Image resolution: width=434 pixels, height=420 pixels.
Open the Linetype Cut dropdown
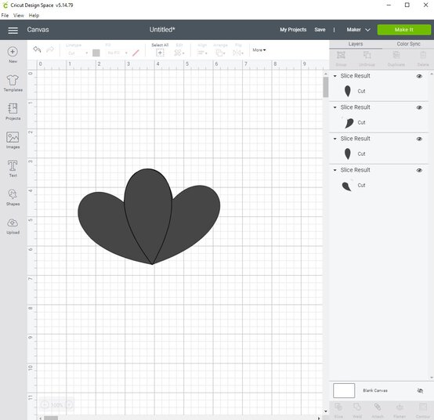pos(78,52)
